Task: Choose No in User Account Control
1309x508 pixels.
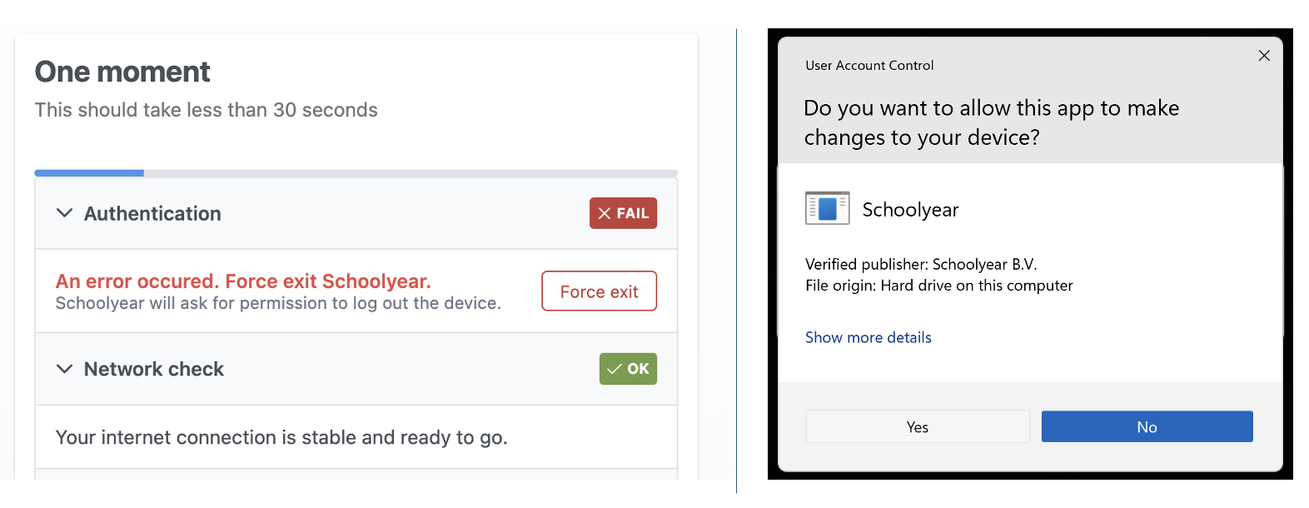Action: [1147, 427]
